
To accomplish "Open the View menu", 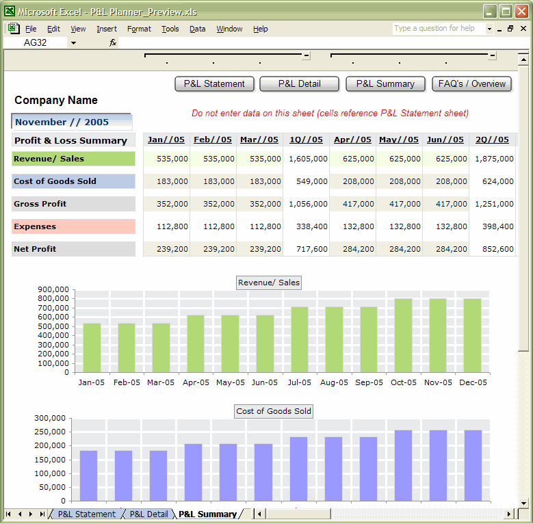I will coord(78,29).
